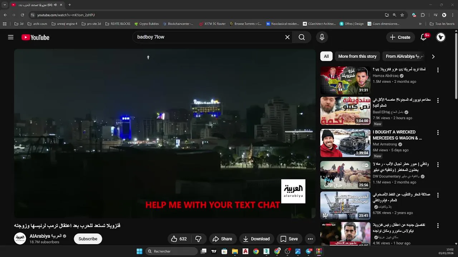The image size is (458, 257).
Task: Clear the search box with the X
Action: tap(287, 37)
